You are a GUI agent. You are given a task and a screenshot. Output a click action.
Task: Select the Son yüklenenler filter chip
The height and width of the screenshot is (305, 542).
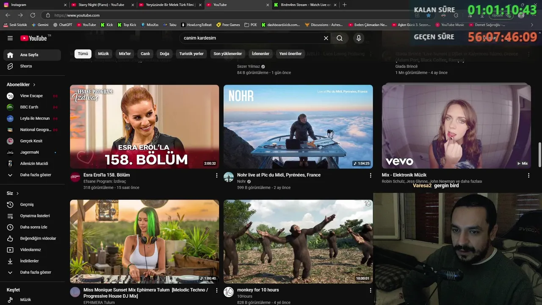pos(228,54)
